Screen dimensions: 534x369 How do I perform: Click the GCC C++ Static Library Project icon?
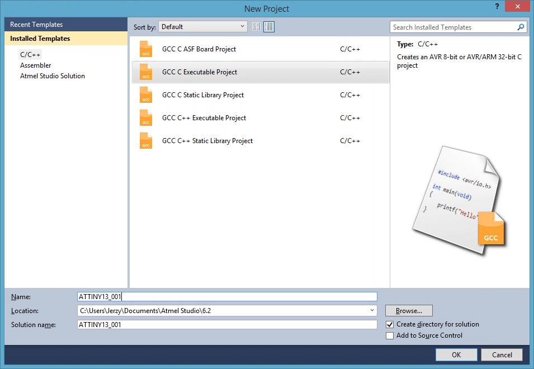pyautogui.click(x=146, y=141)
